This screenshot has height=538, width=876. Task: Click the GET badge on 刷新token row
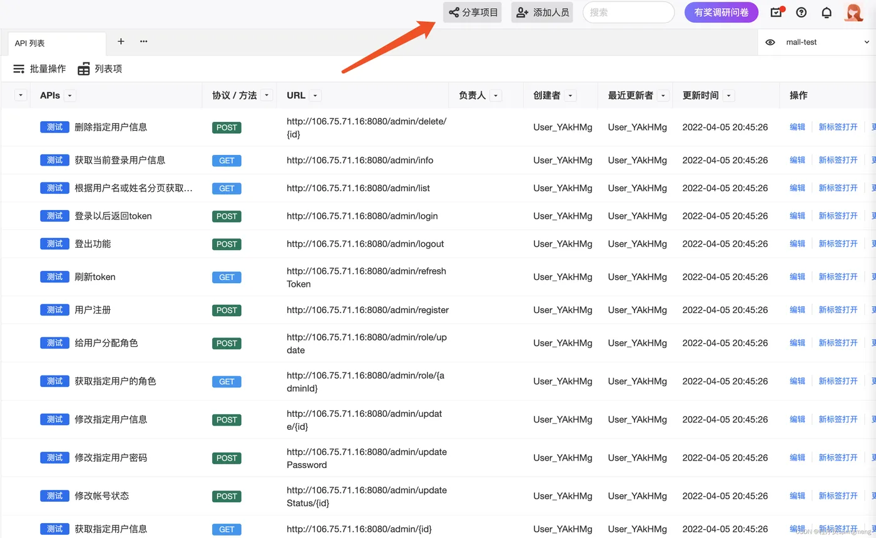227,277
